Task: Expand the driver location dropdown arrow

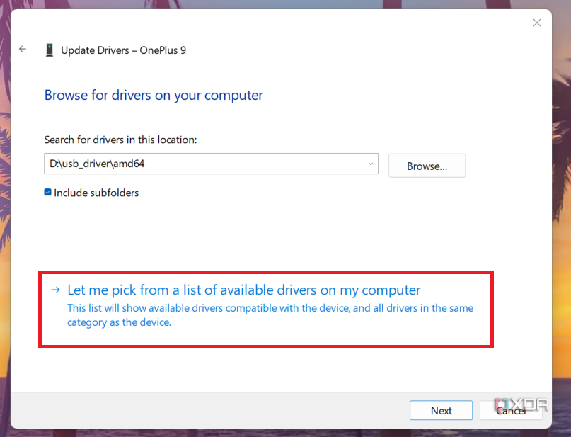Action: (x=370, y=164)
